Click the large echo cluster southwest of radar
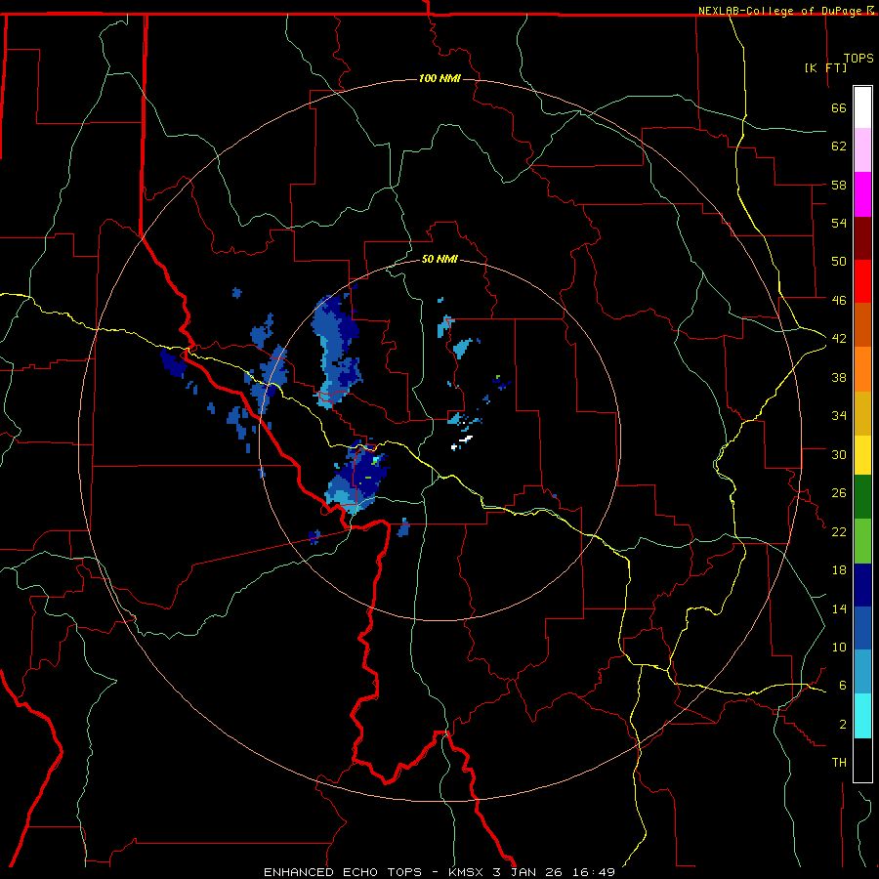879x879 pixels. (356, 477)
